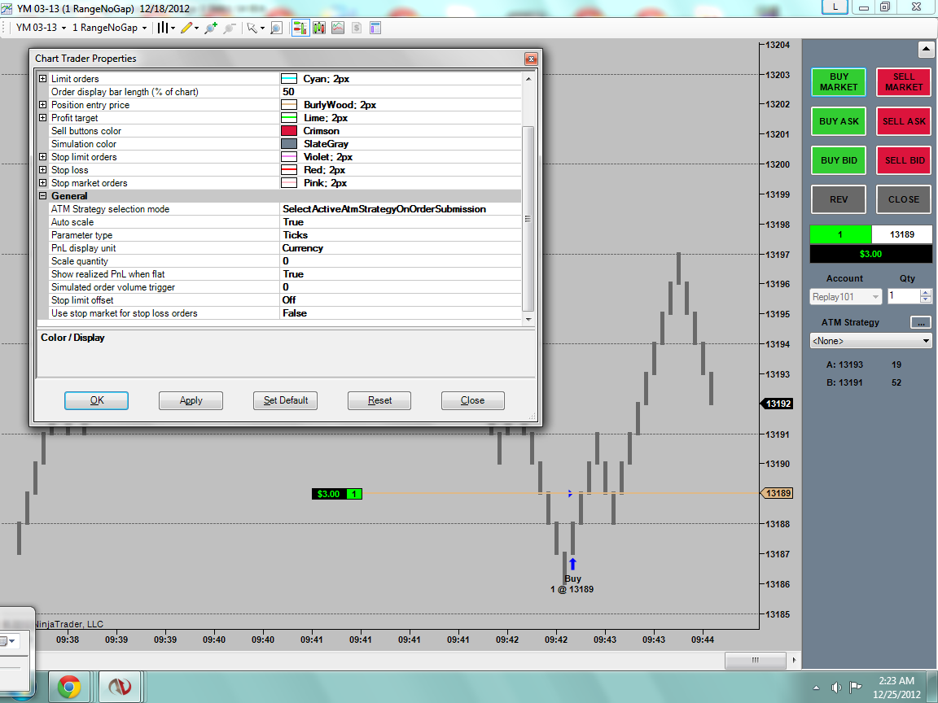Click the SlateGray simulation color swatch

coord(289,144)
